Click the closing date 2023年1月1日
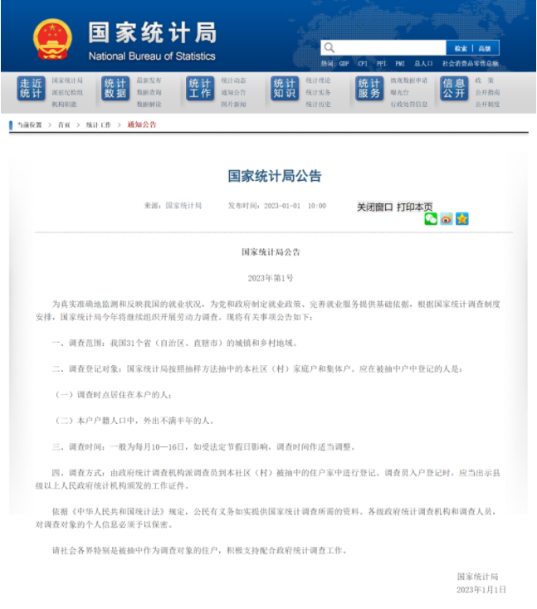537x609 pixels. click(x=481, y=590)
